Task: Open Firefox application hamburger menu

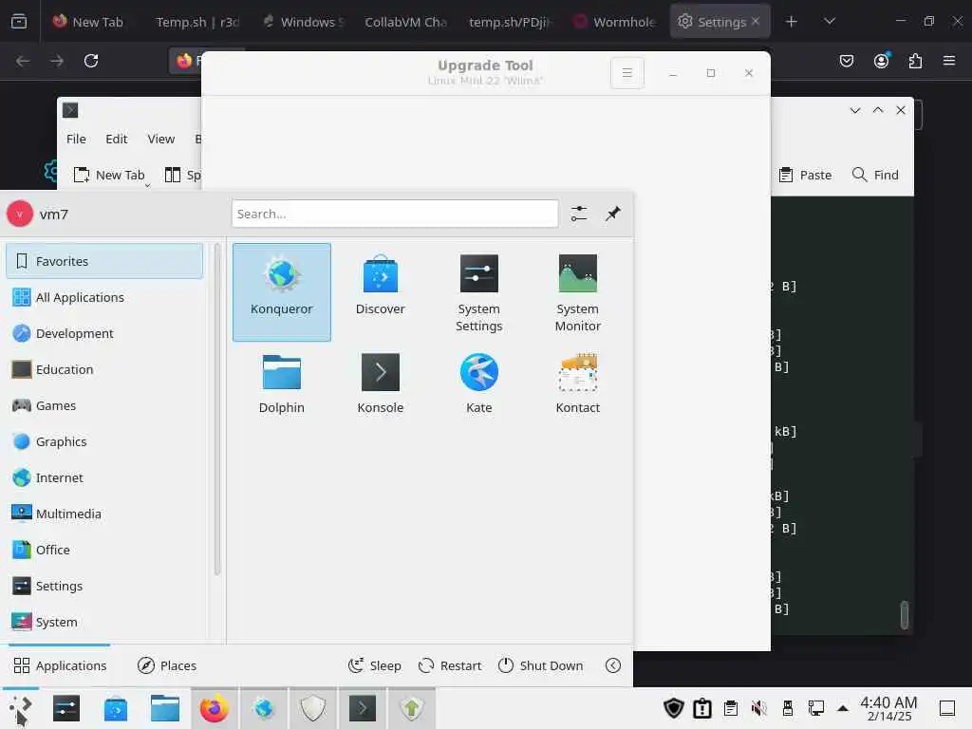Action: coord(949,61)
